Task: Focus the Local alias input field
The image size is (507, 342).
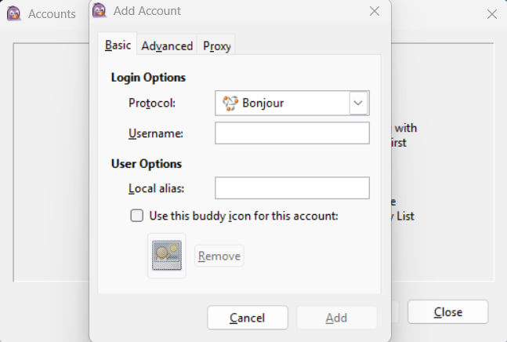Action: point(292,188)
